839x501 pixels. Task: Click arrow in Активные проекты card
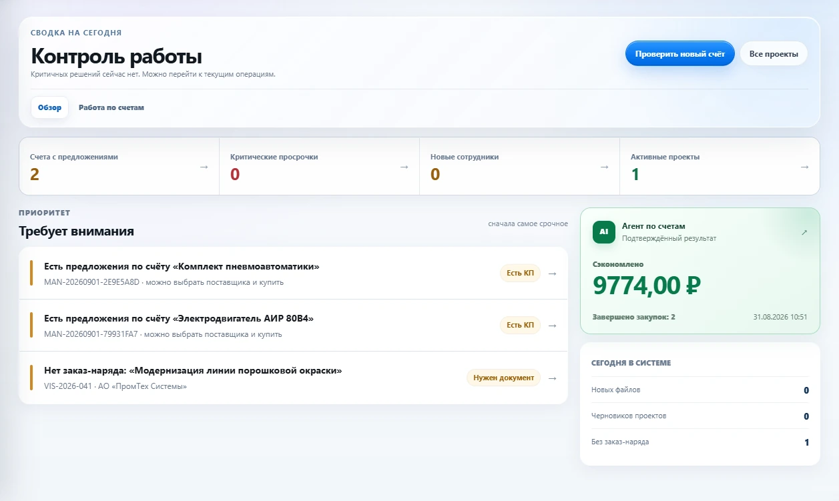804,167
